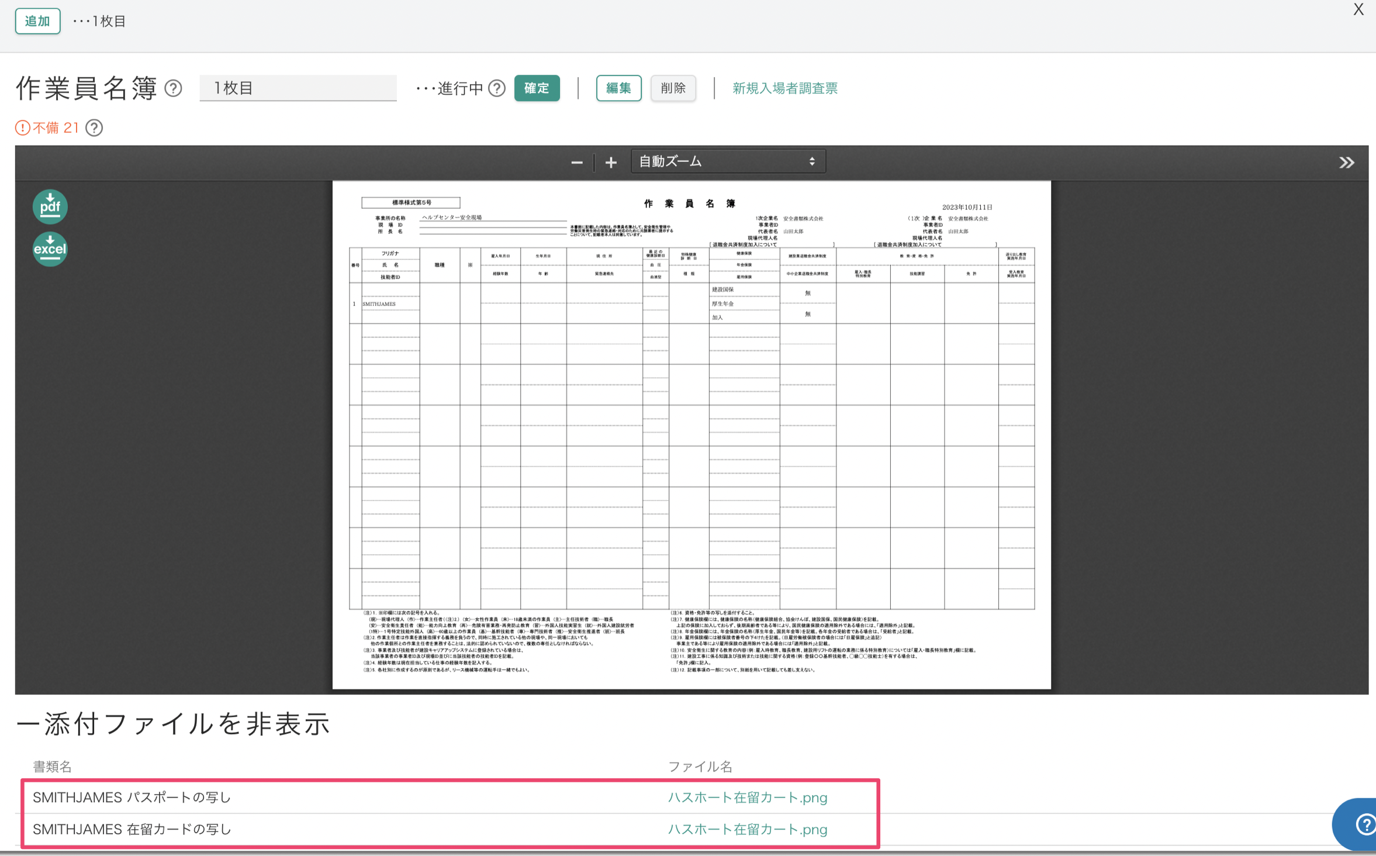Click the 1枚目 sheet name field

298,88
